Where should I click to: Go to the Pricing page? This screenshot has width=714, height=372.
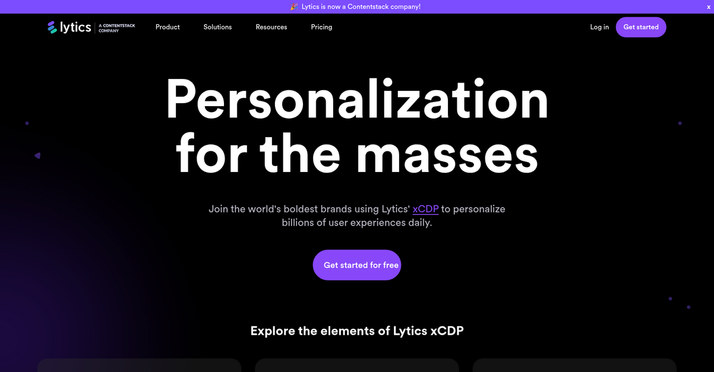tap(321, 27)
